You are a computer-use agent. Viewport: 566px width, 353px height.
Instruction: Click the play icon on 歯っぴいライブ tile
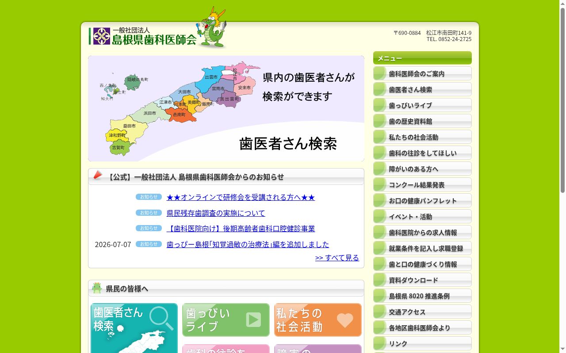coord(253,320)
